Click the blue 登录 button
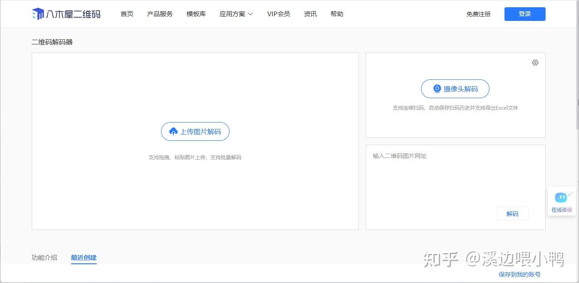This screenshot has height=283, width=579. pyautogui.click(x=525, y=14)
